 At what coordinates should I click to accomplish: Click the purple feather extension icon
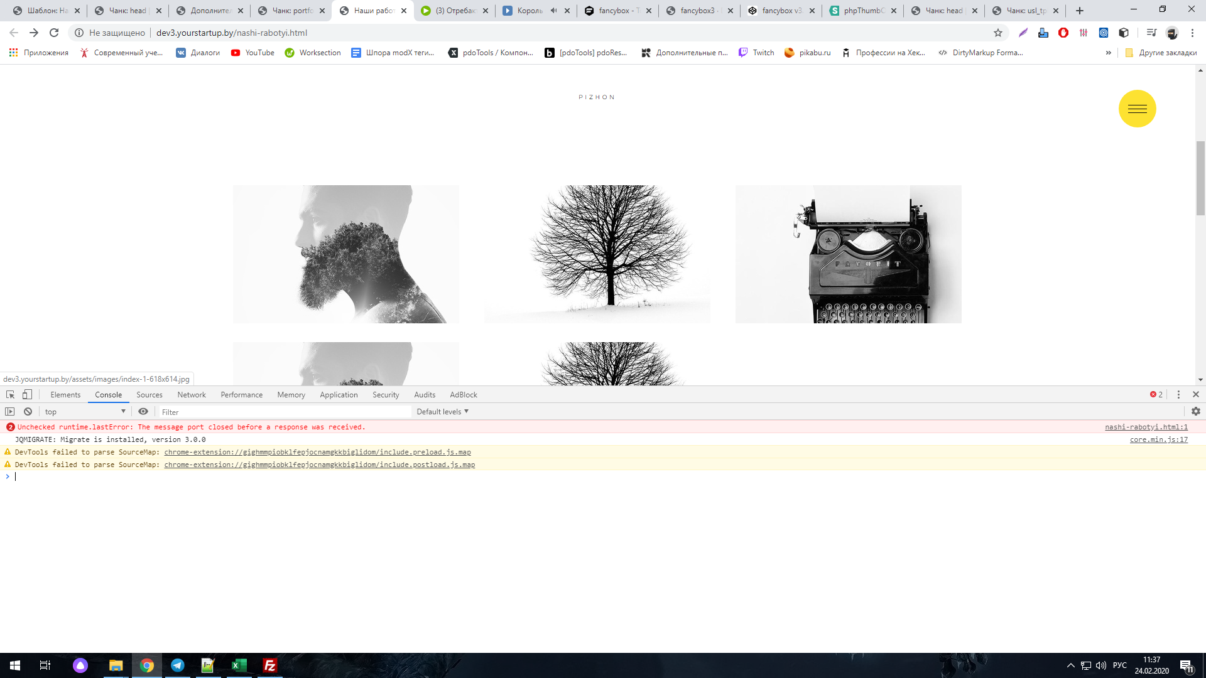click(x=1023, y=33)
